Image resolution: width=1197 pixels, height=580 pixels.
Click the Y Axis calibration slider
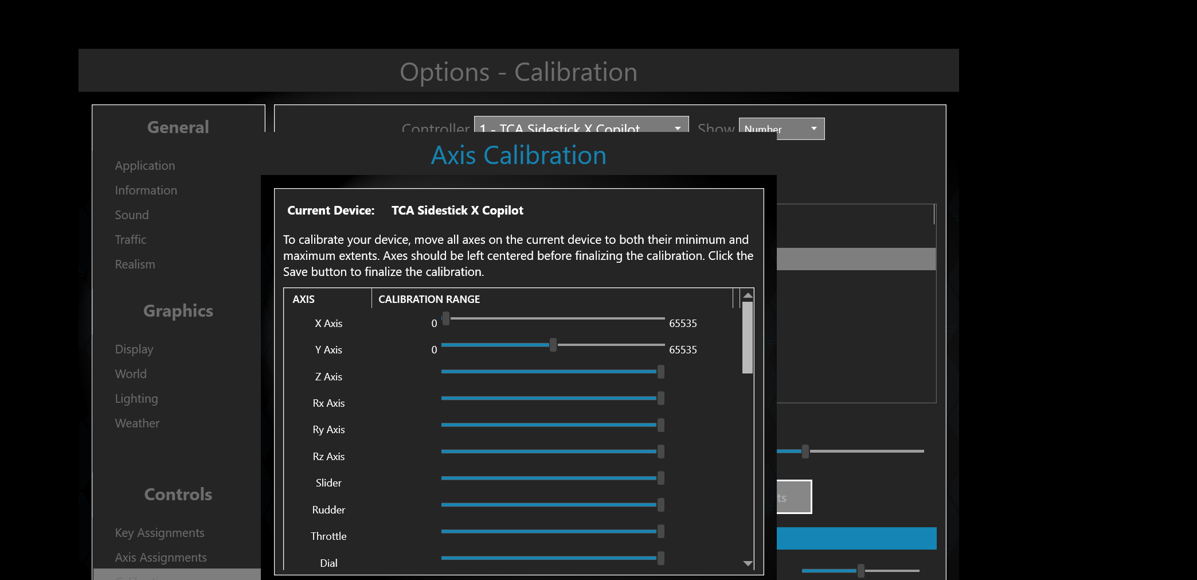(553, 345)
